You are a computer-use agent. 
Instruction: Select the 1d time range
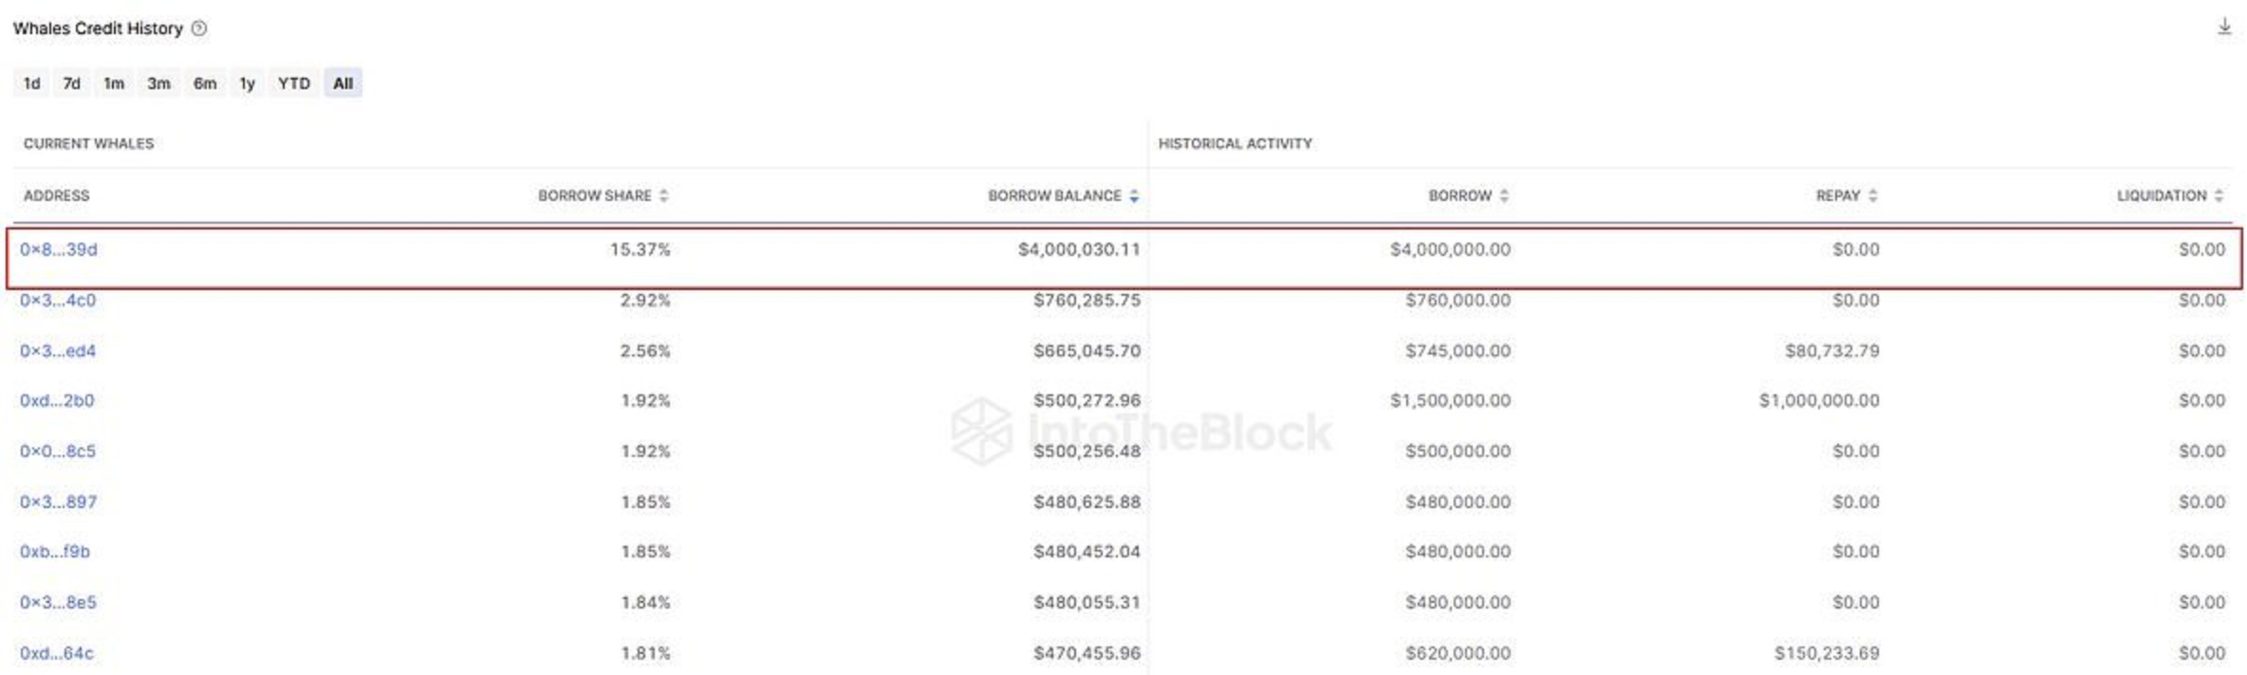pyautogui.click(x=32, y=83)
